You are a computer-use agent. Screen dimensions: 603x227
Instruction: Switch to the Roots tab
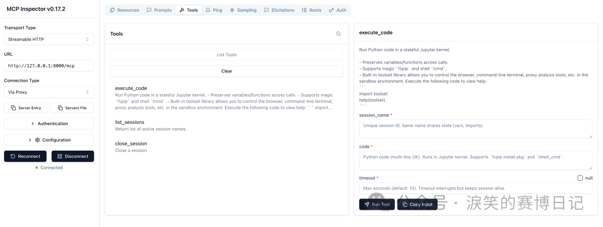(x=312, y=11)
